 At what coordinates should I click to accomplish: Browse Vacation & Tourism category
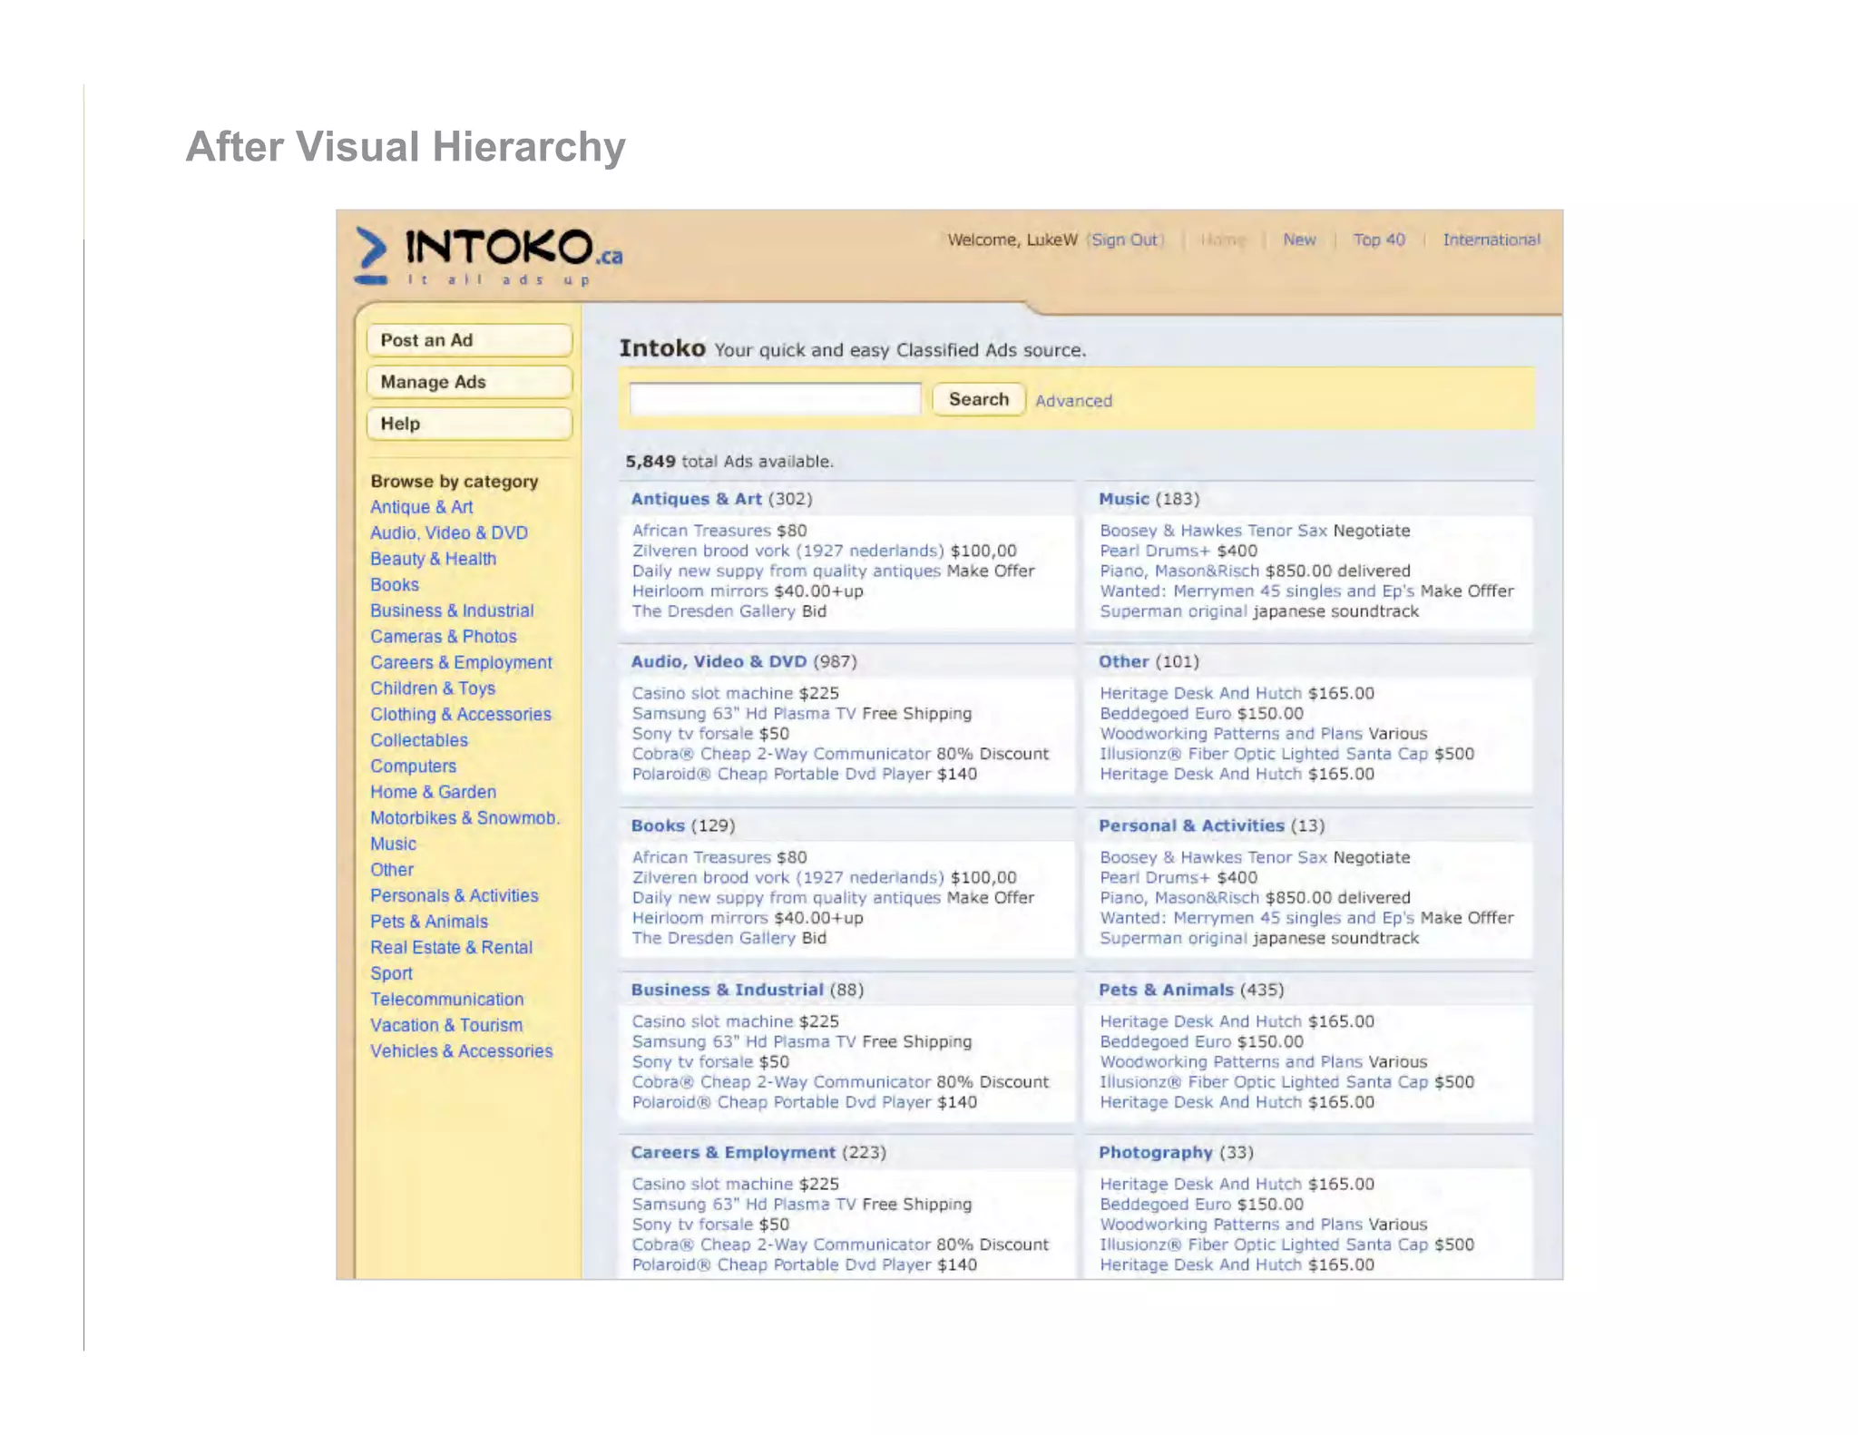445,1025
